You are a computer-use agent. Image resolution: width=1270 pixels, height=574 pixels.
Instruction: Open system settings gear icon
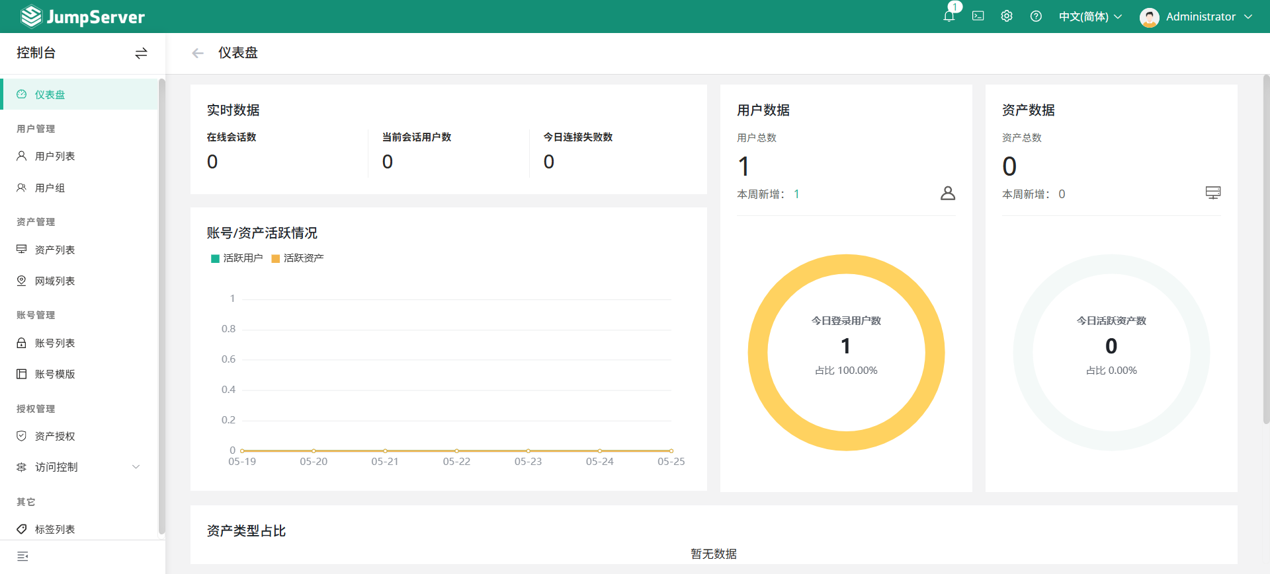tap(1007, 17)
